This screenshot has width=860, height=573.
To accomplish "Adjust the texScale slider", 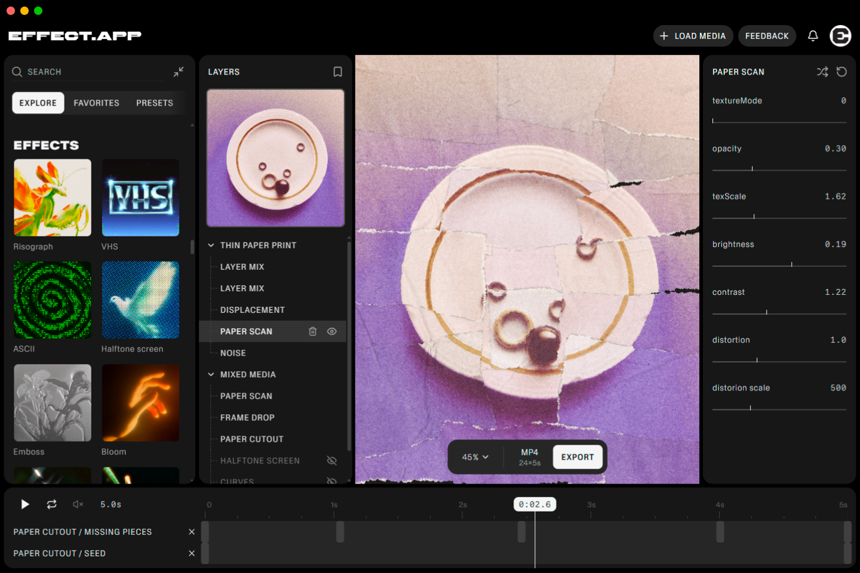I will click(x=779, y=217).
